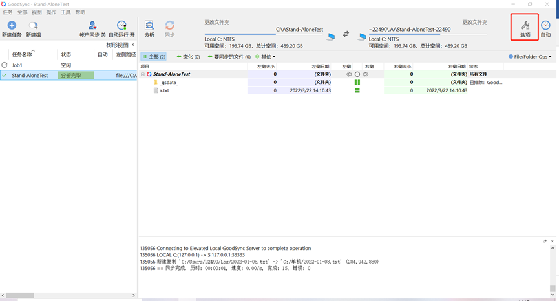The width and height of the screenshot is (559, 301).
Task: Click the log panel scroll-down arrow
Action: point(553,295)
